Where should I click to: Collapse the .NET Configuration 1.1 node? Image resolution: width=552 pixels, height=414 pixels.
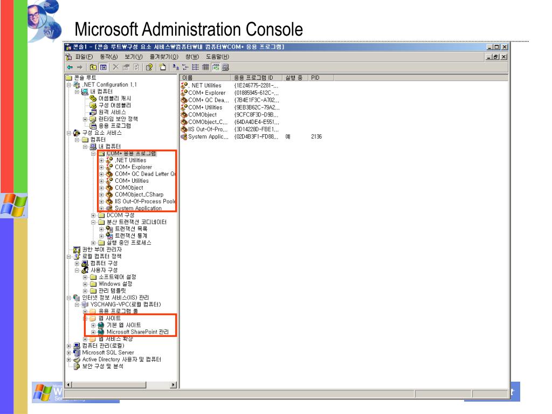[69, 85]
